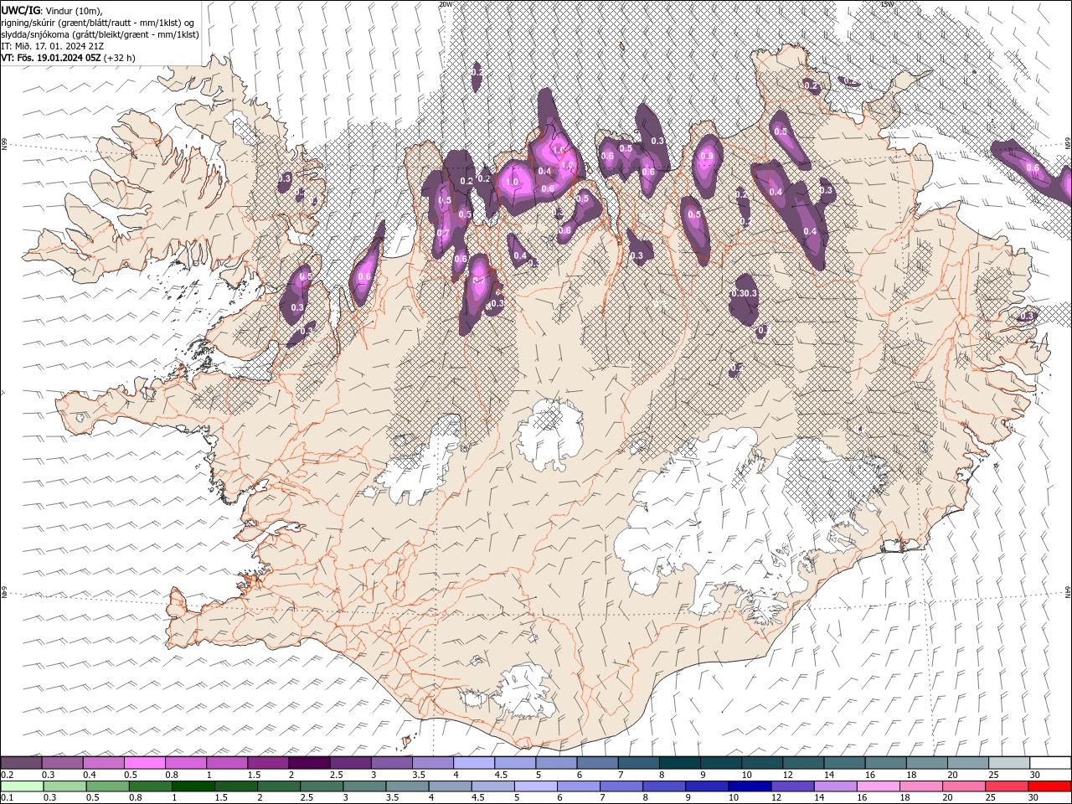Select the light pink 16 swatch in lower legend
This screenshot has width=1072, height=804.
[879, 786]
